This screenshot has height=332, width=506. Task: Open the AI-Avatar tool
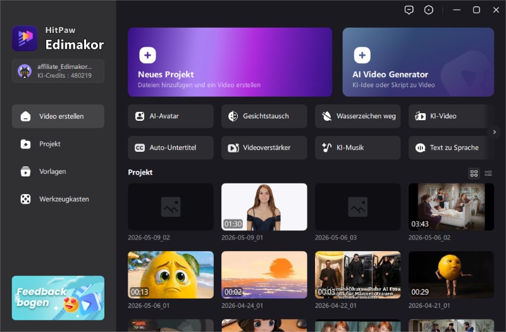coord(171,116)
